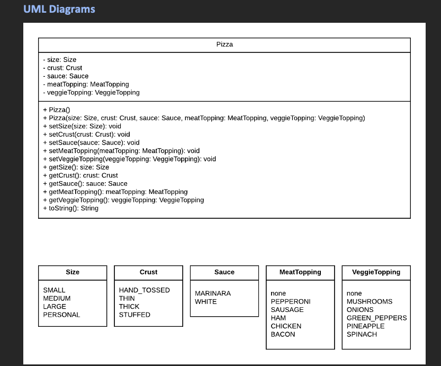Click PEPPERONI in the MeatTopping box
Image resolution: width=441 pixels, height=366 pixels.
tap(291, 301)
